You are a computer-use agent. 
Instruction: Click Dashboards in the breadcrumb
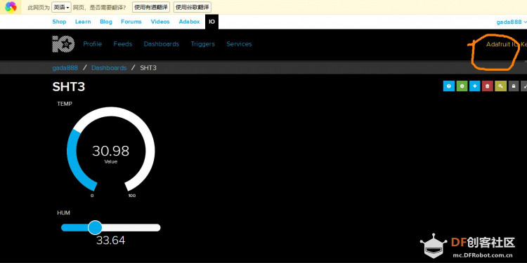point(109,68)
